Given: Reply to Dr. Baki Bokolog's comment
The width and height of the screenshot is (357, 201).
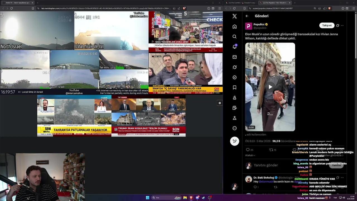Looking at the screenshot, I should (255, 187).
